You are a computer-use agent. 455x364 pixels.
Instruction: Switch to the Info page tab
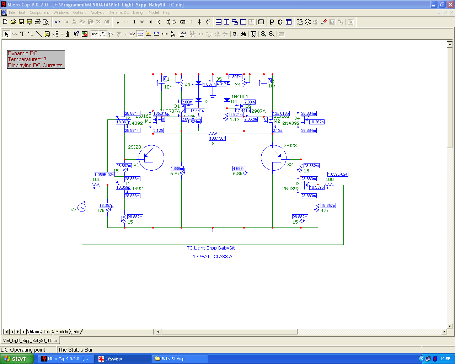point(76,332)
